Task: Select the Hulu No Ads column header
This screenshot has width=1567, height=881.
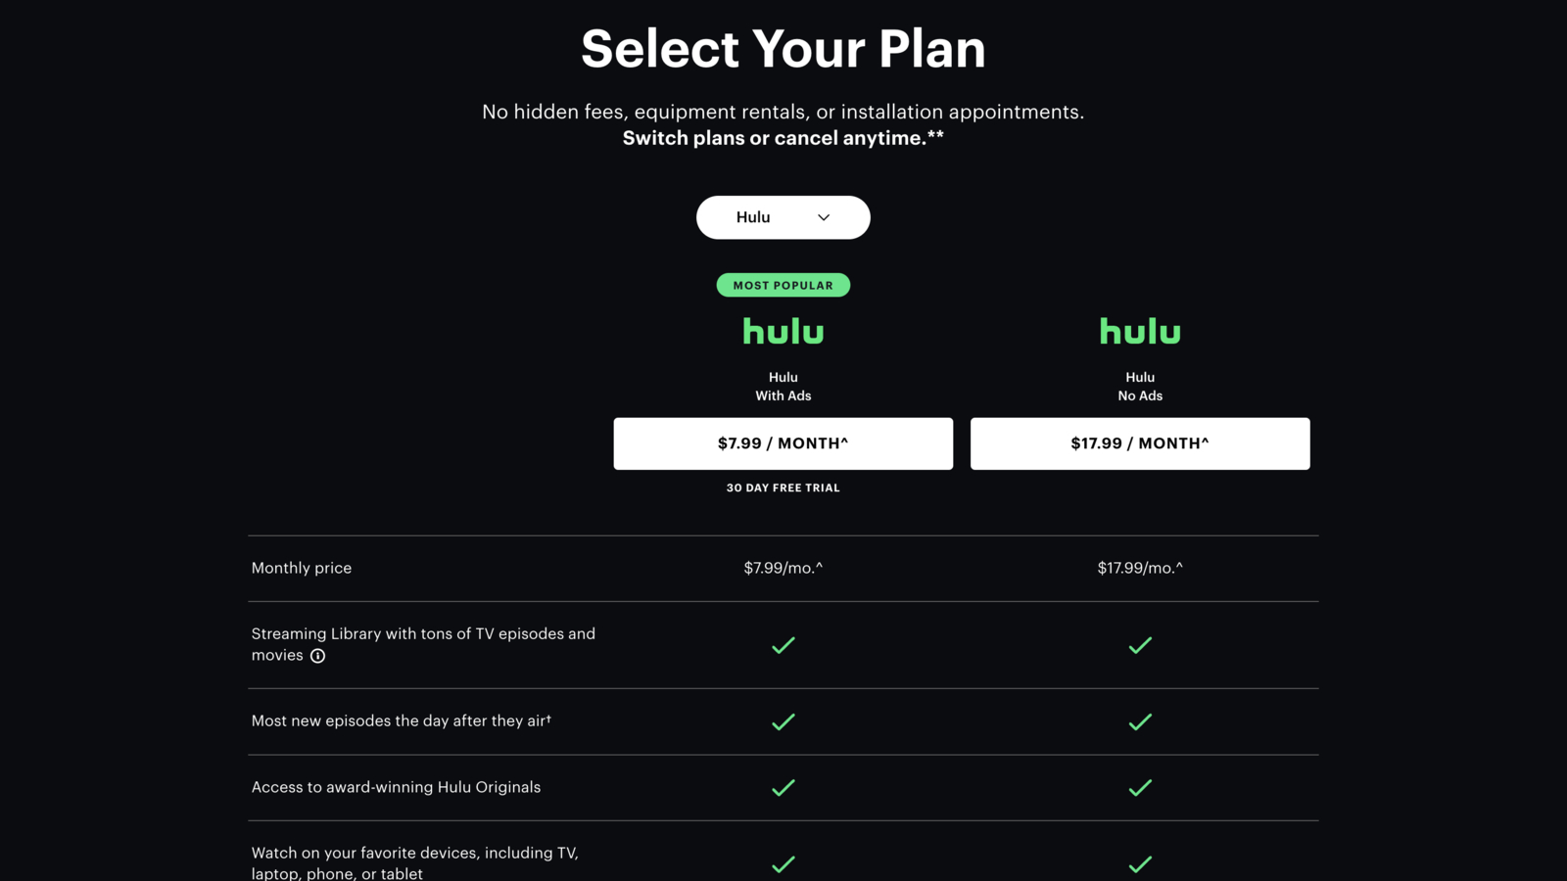Action: pyautogui.click(x=1139, y=387)
